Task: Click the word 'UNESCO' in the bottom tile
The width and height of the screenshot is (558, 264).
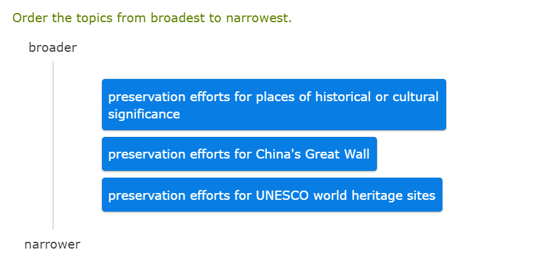Action: (282, 196)
